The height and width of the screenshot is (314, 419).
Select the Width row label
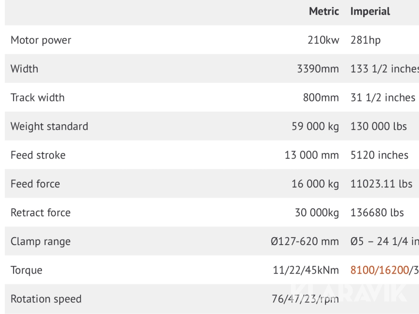pyautogui.click(x=25, y=69)
